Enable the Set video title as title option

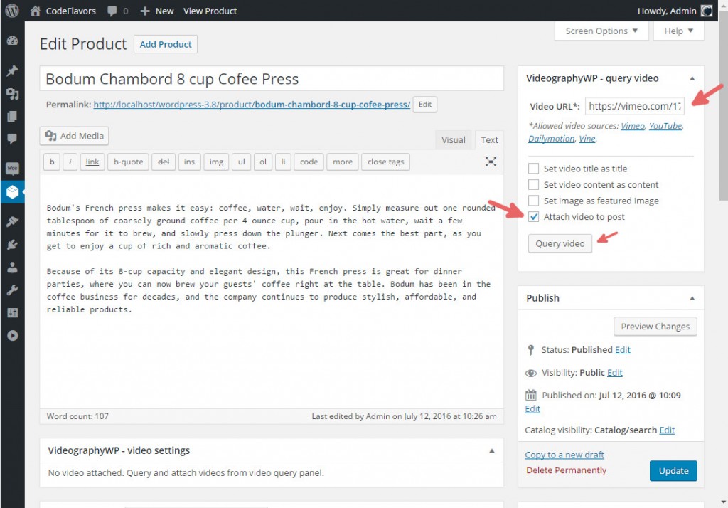click(533, 169)
